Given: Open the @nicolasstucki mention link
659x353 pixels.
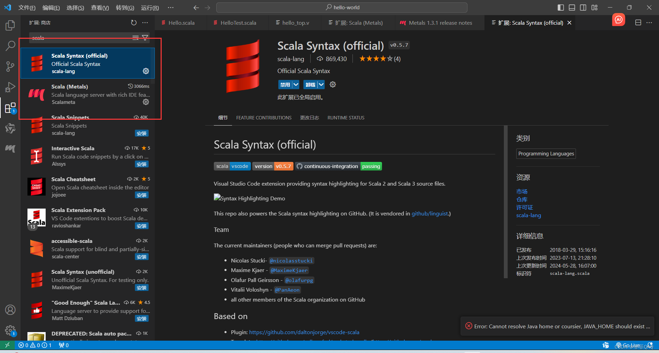Looking at the screenshot, I should pyautogui.click(x=291, y=261).
